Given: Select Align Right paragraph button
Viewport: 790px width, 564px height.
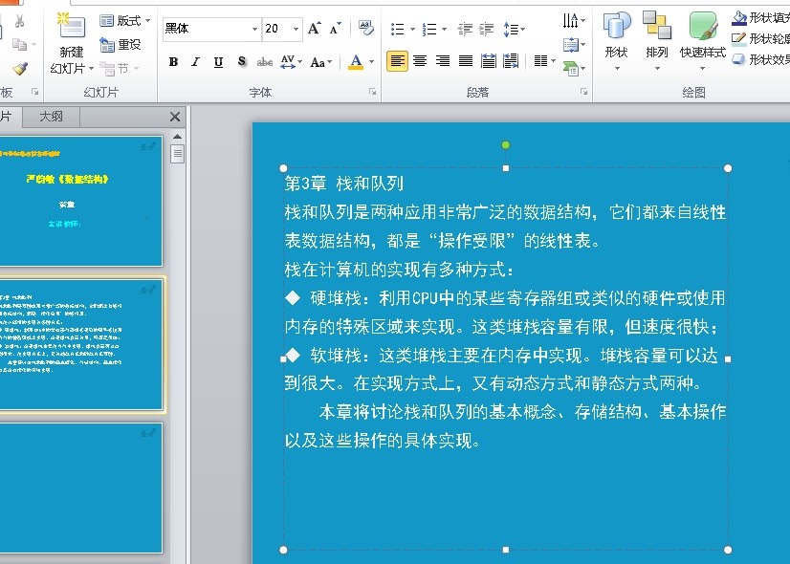Looking at the screenshot, I should click(443, 61).
